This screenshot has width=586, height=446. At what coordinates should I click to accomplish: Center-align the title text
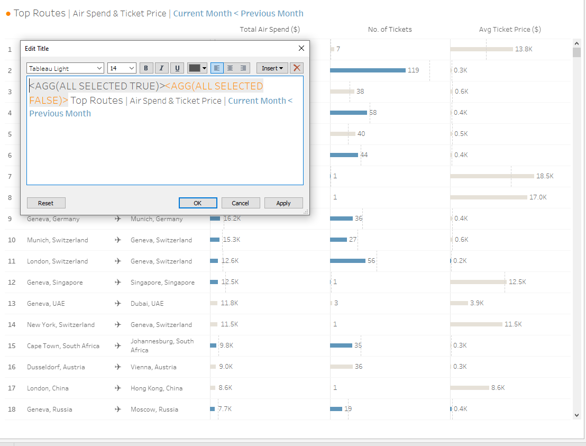230,68
